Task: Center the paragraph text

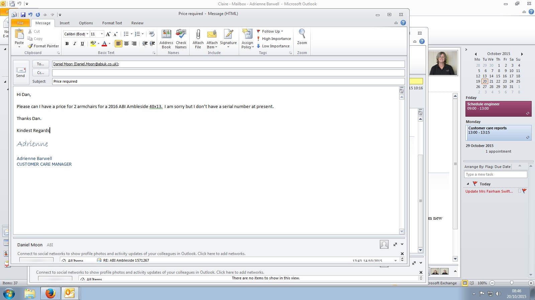Action: pyautogui.click(x=126, y=44)
